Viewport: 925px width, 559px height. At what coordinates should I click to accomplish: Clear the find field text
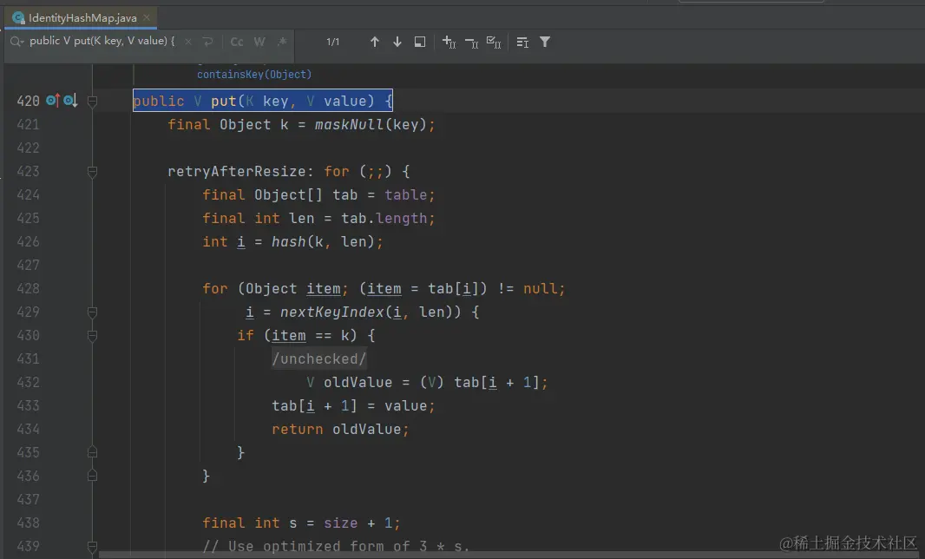click(x=188, y=42)
